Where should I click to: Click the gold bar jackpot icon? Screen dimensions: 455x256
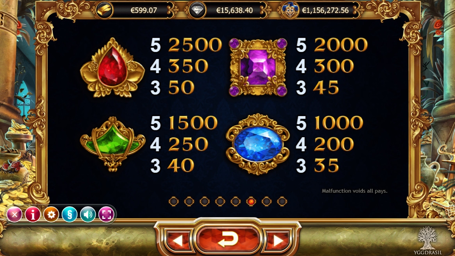click(x=104, y=10)
